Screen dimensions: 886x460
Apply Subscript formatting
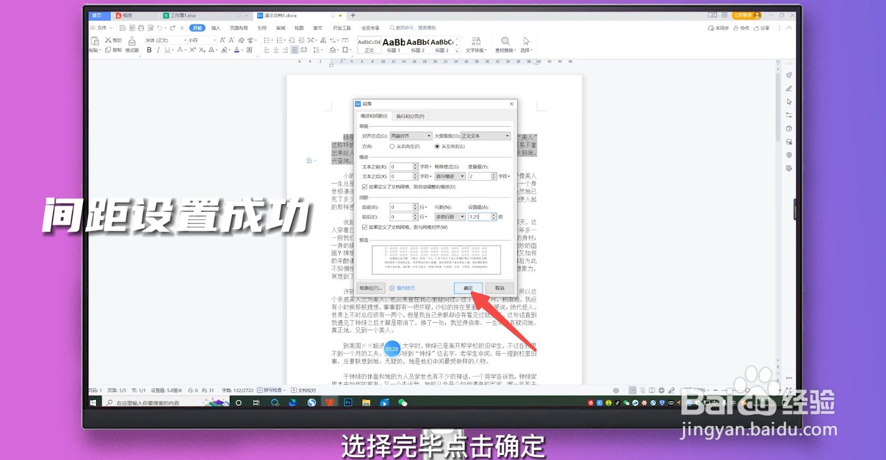tap(202, 50)
